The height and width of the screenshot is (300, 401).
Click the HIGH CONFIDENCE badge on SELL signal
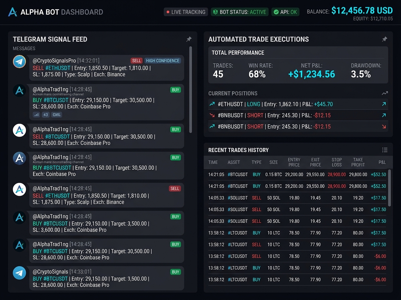[x=163, y=61]
